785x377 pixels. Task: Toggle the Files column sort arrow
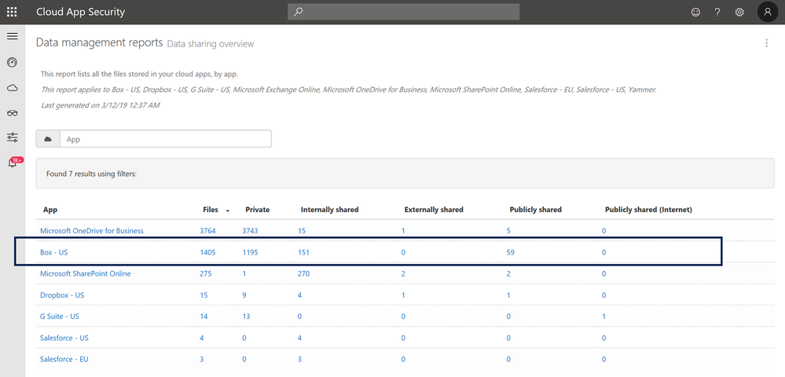228,210
